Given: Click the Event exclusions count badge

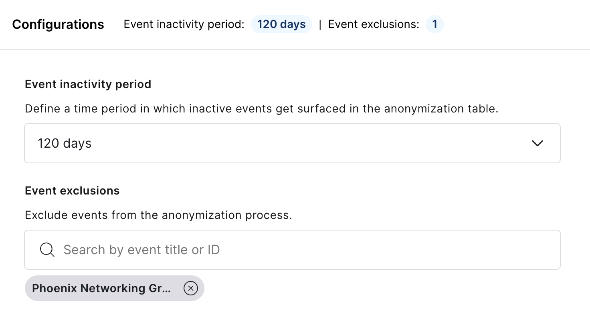Looking at the screenshot, I should coord(434,24).
